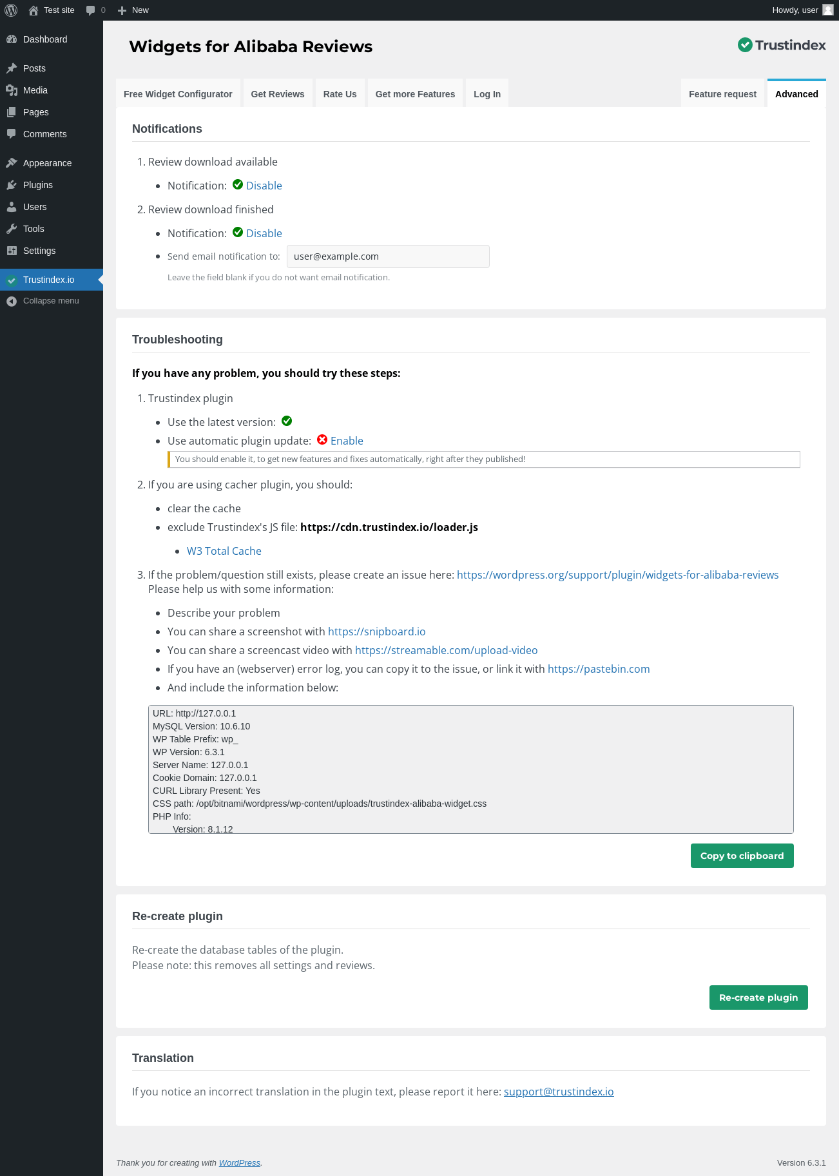Switch to the Get Reviews tab

pos(278,94)
